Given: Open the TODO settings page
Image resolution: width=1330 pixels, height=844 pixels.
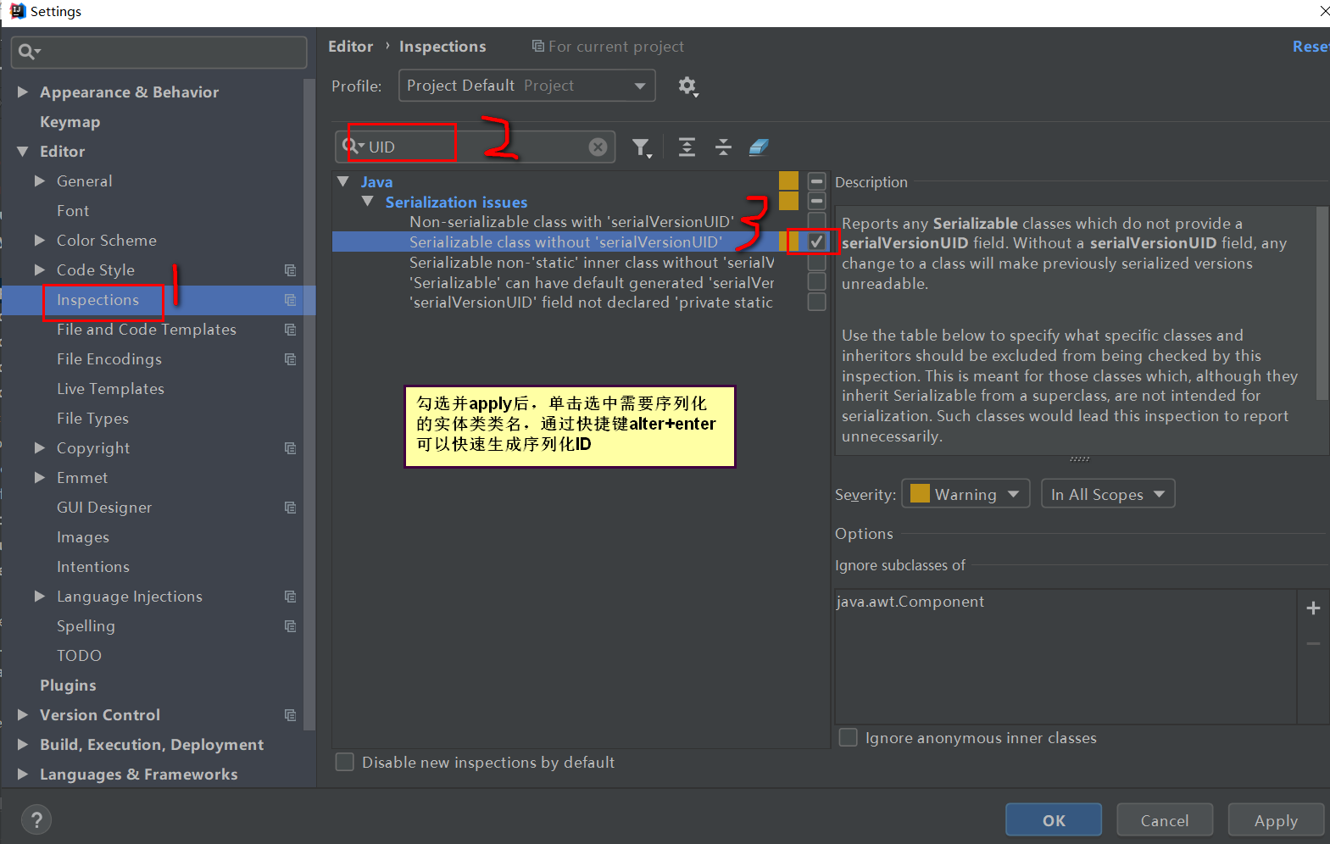Looking at the screenshot, I should [x=79, y=656].
